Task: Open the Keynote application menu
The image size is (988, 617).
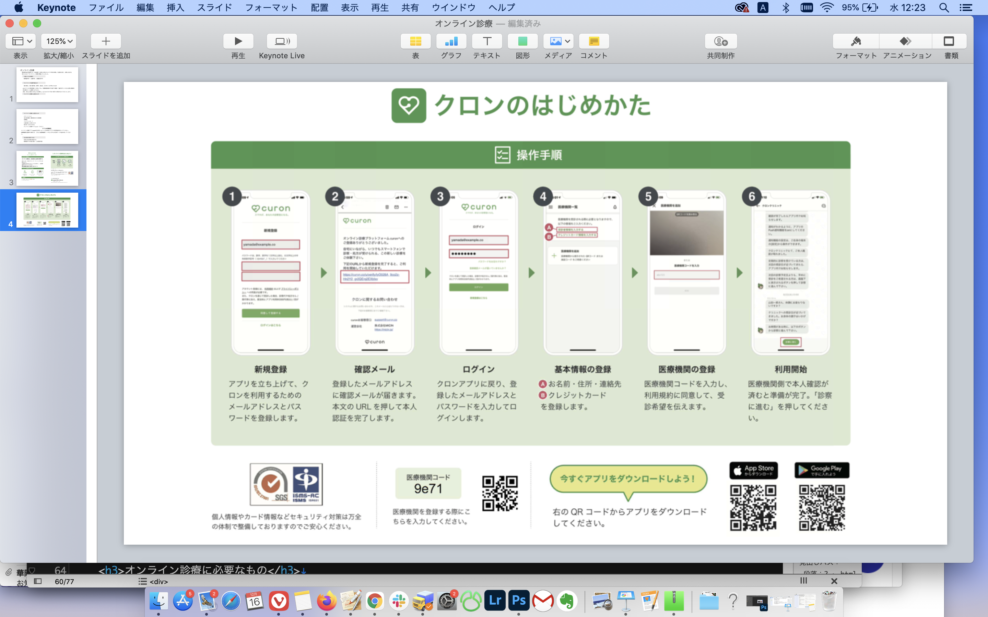Action: pos(56,7)
